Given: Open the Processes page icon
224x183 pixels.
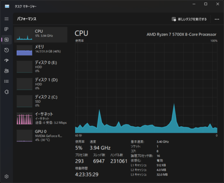Looking at the screenshot, I should pos(7,29).
